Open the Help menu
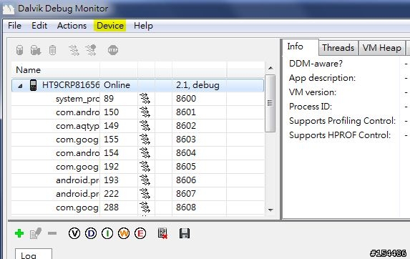 click(143, 26)
